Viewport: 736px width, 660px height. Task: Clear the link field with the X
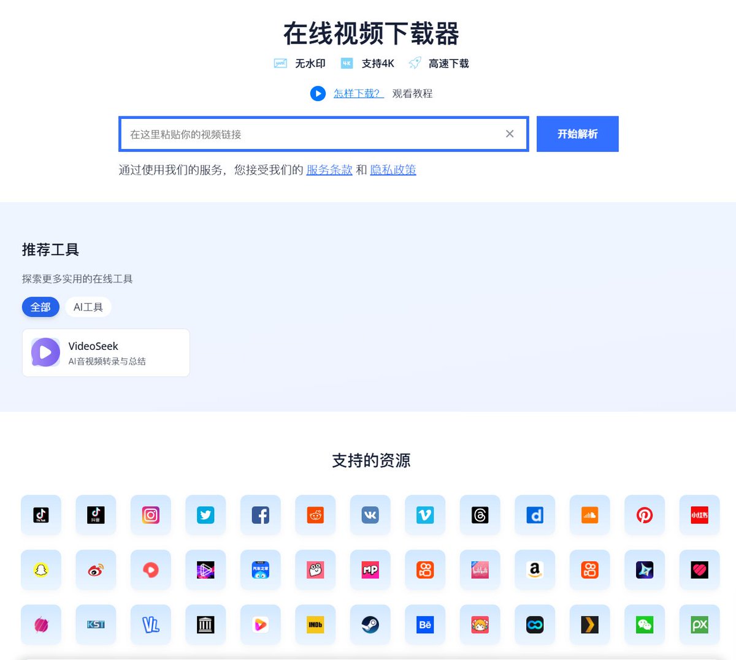pos(510,134)
